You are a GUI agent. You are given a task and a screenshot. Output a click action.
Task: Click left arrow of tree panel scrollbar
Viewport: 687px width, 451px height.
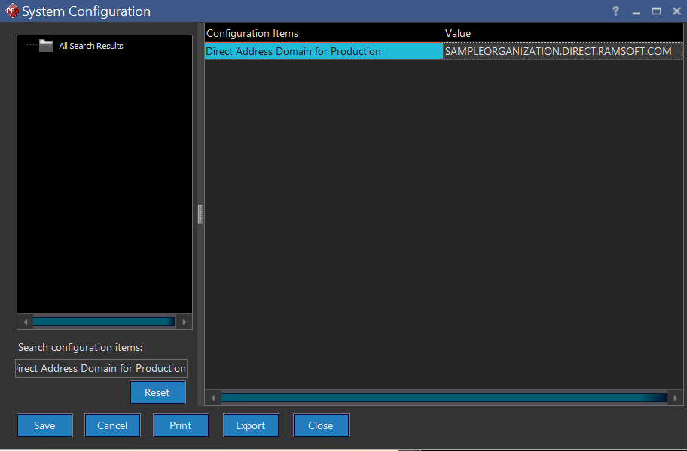point(26,321)
